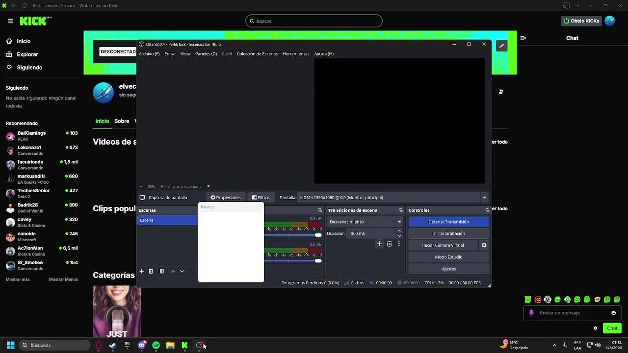Click Iniciar Cámara Virtual button
The image size is (628, 353).
[443, 245]
